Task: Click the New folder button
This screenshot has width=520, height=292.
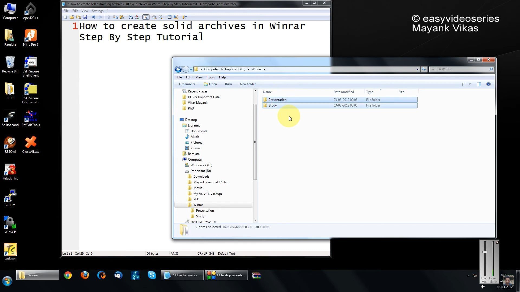Action: click(x=248, y=84)
